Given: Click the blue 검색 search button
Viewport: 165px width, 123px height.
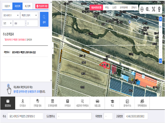Looking at the screenshot, I should (x=44, y=19).
